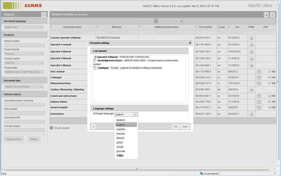Open the 0.1 MB Delivery Advice PDF
Image resolution: width=281 pixels, height=176 pixels.
259,102
